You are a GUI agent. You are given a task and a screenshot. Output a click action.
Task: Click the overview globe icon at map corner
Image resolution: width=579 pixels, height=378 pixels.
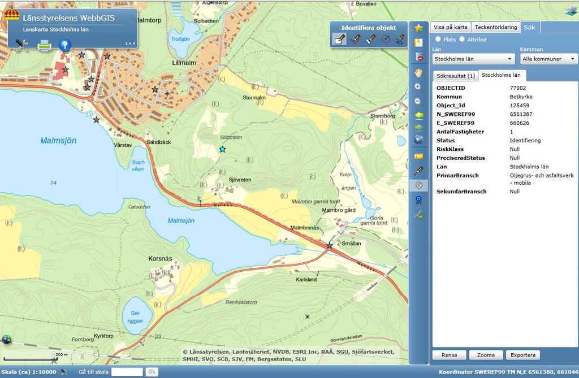(6, 339)
